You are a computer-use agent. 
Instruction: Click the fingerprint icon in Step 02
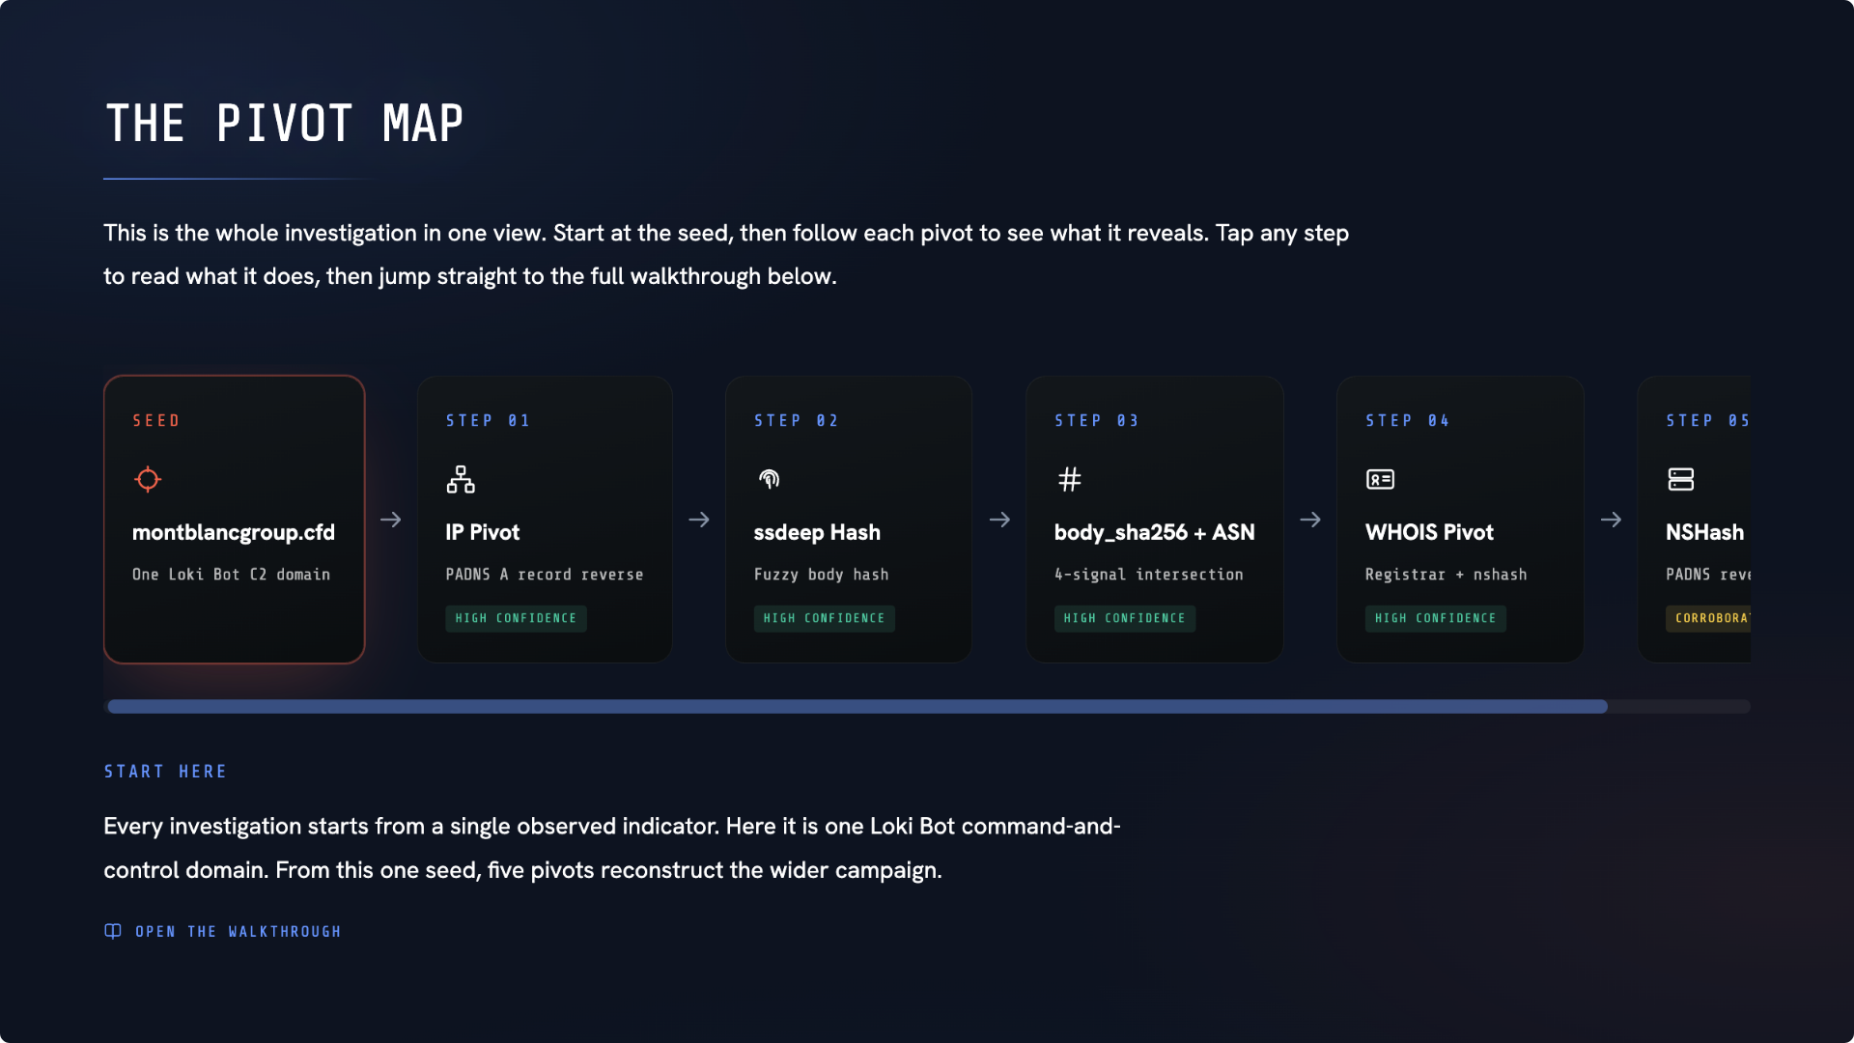click(769, 479)
